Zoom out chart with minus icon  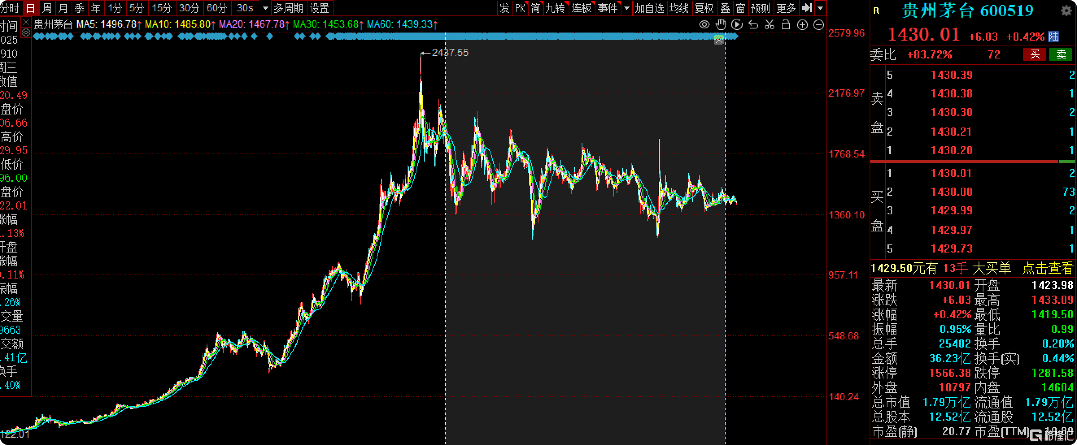tap(818, 25)
